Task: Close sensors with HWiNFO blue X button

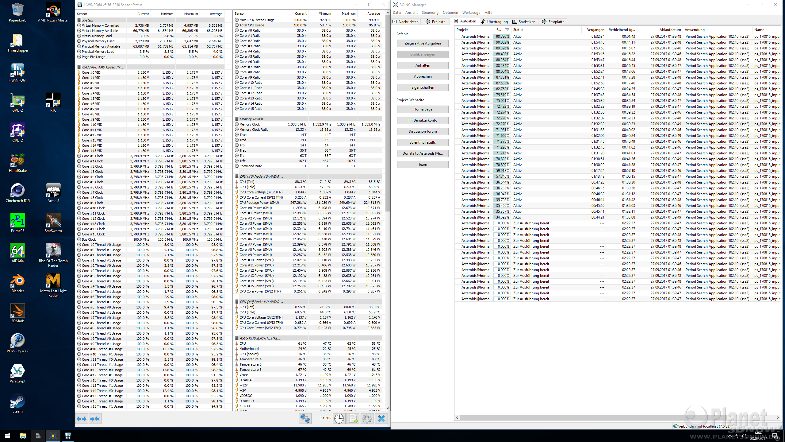Action: (381, 419)
